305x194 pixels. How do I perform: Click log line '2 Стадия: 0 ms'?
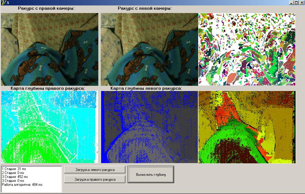pos(13,173)
